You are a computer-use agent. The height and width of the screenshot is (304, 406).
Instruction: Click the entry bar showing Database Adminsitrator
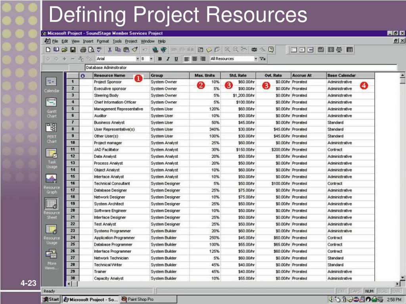tap(241, 67)
